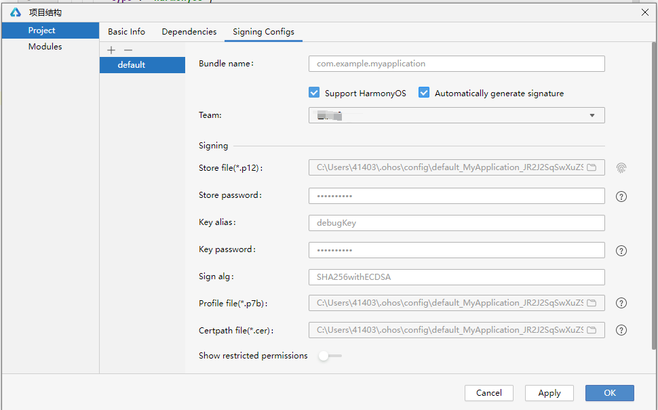
Task: Browse folder icon in Certpath file field
Action: click(592, 330)
